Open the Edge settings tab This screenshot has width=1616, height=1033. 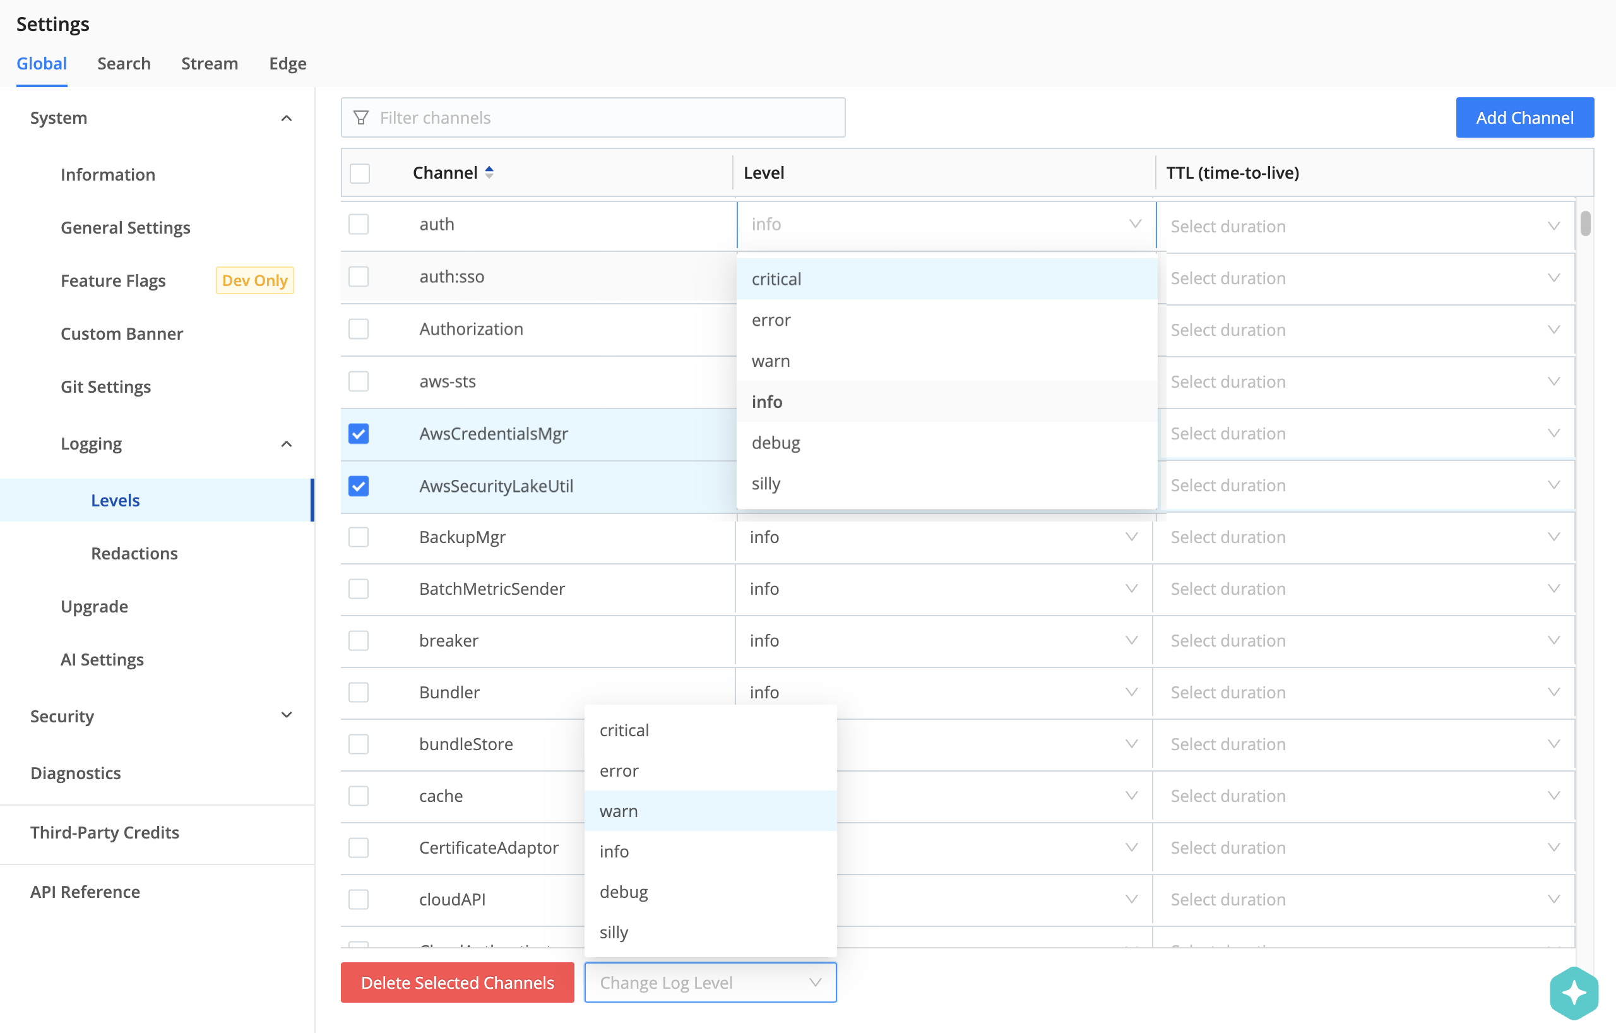(287, 63)
